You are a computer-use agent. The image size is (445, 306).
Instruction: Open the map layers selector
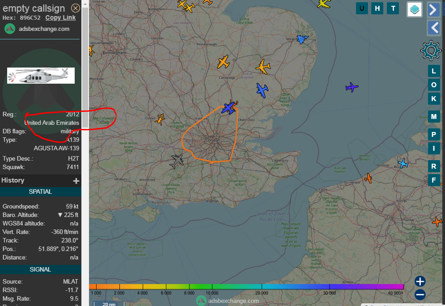pos(414,9)
